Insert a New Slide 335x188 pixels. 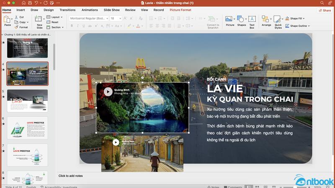[39, 22]
